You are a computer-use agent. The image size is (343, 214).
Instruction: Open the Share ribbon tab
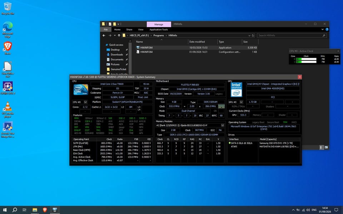129,30
